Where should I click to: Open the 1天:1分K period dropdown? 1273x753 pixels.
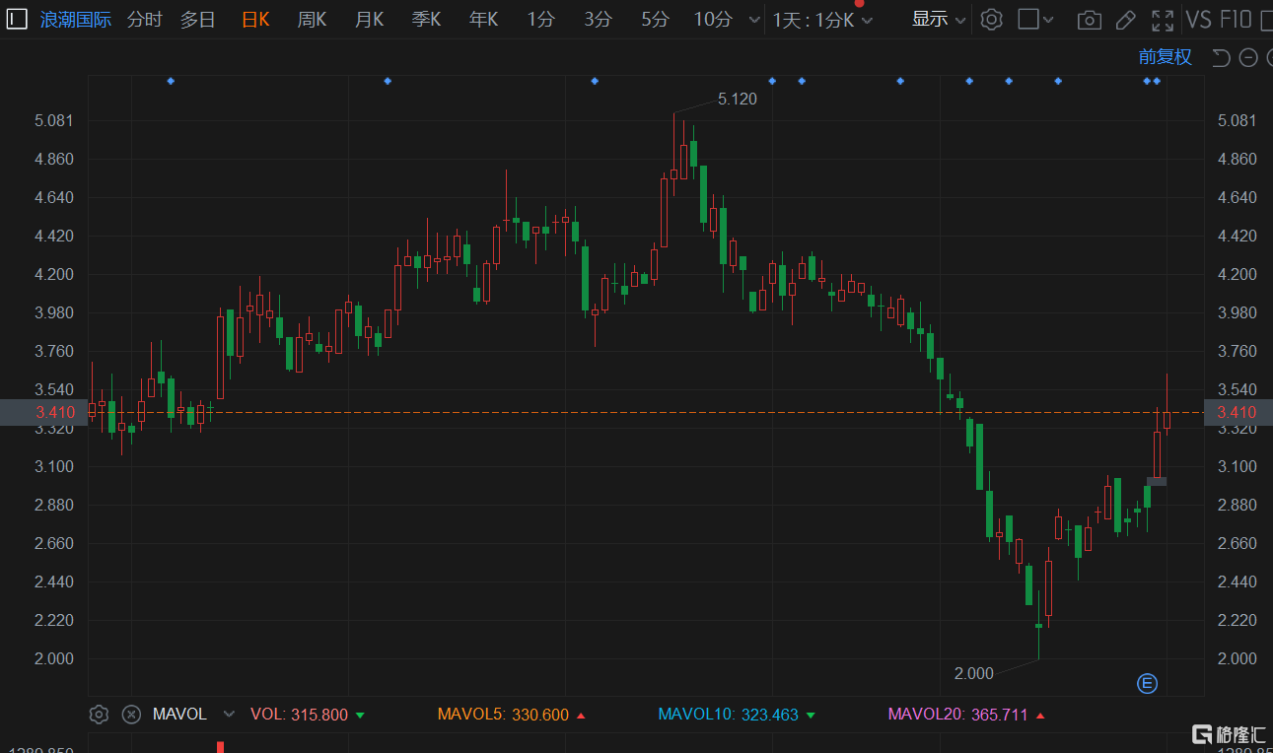(822, 20)
